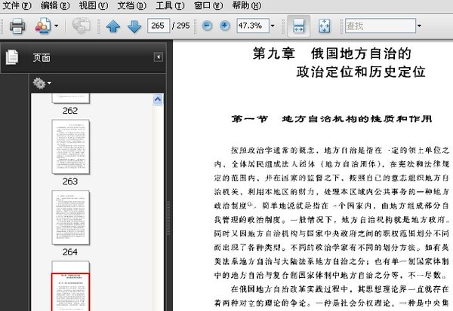Open the 文件(F) menu

pos(17,5)
